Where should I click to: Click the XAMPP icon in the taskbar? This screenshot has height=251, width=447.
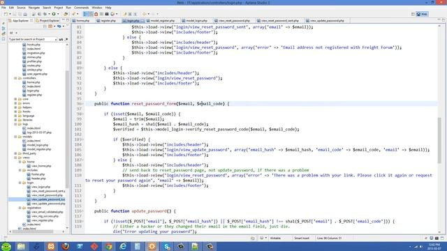pos(51,246)
